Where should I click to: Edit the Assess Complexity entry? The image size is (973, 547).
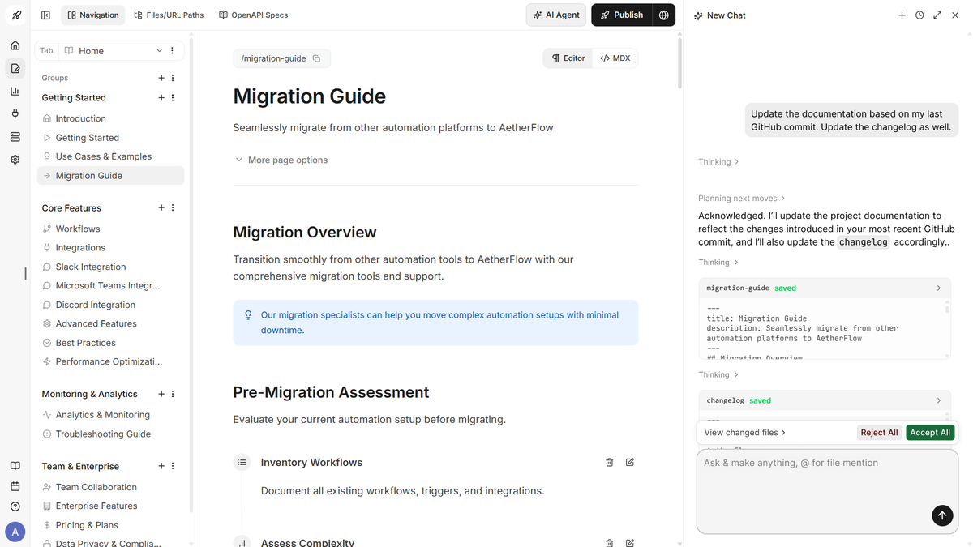(x=629, y=542)
